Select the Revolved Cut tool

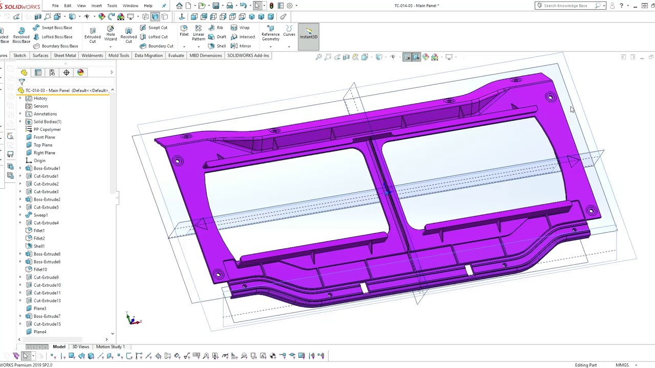(x=128, y=34)
